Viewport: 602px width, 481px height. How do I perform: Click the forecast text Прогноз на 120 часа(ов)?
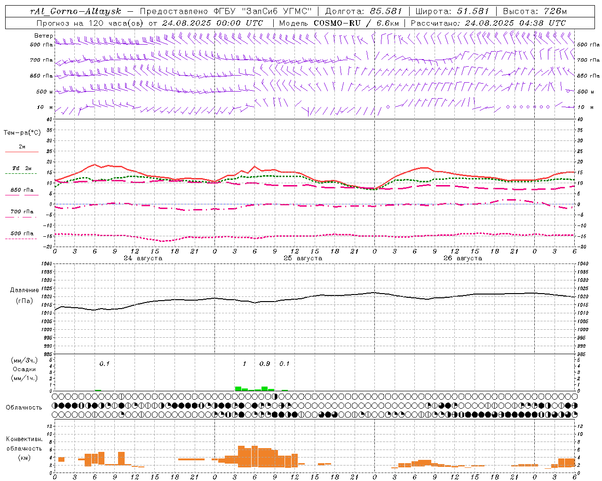90,23
